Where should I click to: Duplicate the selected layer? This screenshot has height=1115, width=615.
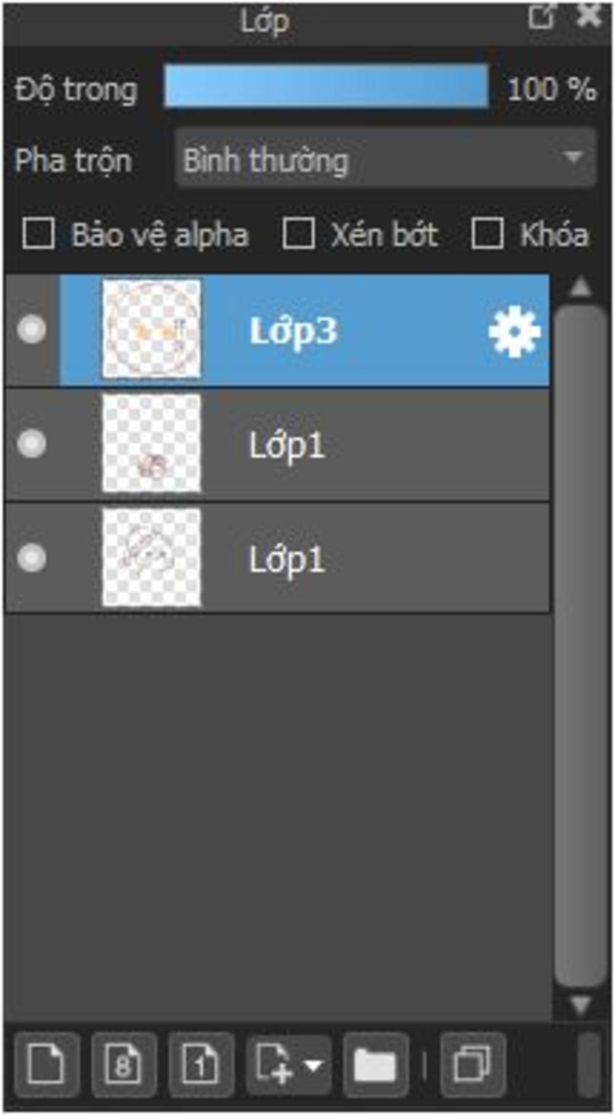coord(473,1065)
